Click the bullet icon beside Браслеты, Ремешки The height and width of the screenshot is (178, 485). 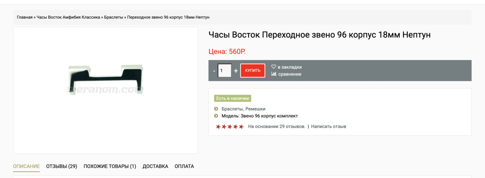pos(216,109)
